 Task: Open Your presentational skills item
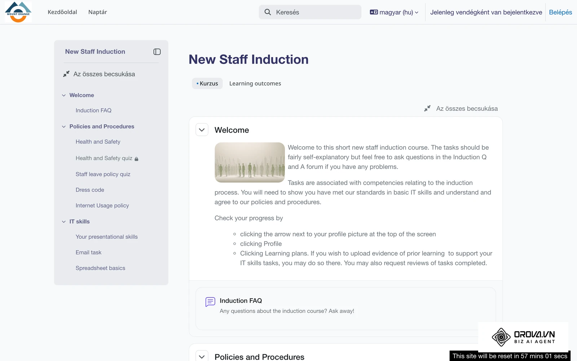point(107,237)
